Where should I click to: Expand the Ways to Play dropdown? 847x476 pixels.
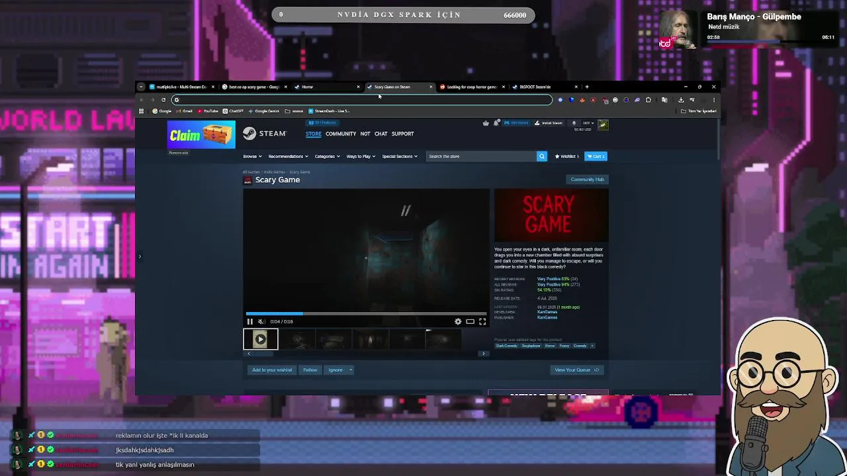click(x=361, y=156)
